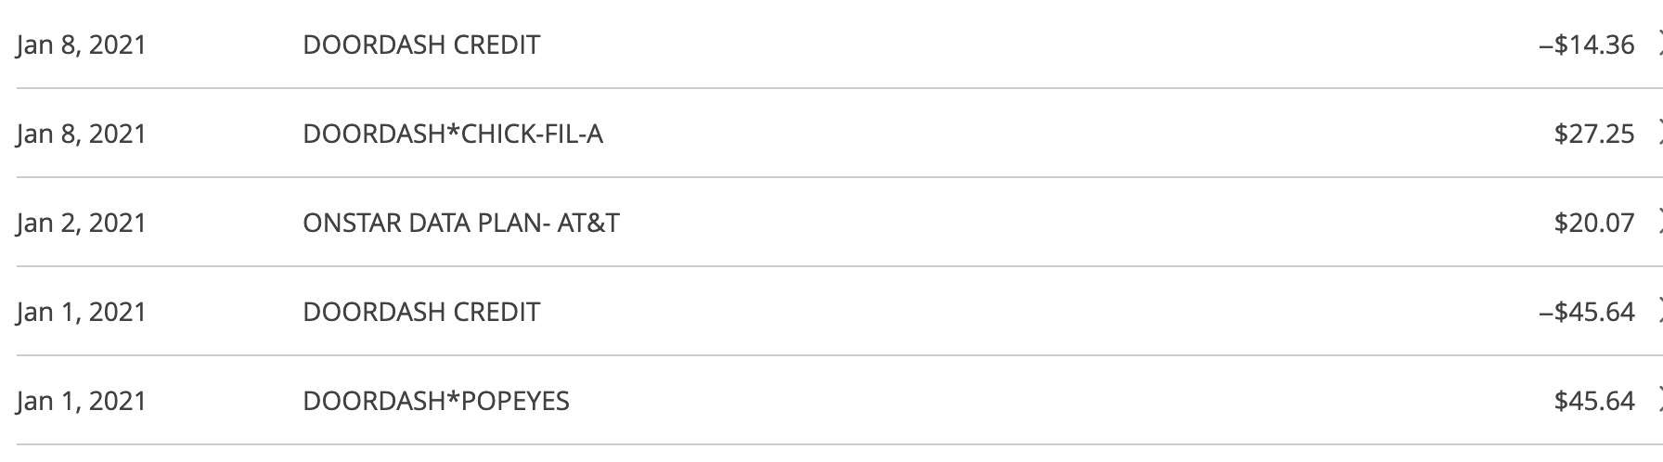Click the $20.07 amount

tap(1593, 224)
